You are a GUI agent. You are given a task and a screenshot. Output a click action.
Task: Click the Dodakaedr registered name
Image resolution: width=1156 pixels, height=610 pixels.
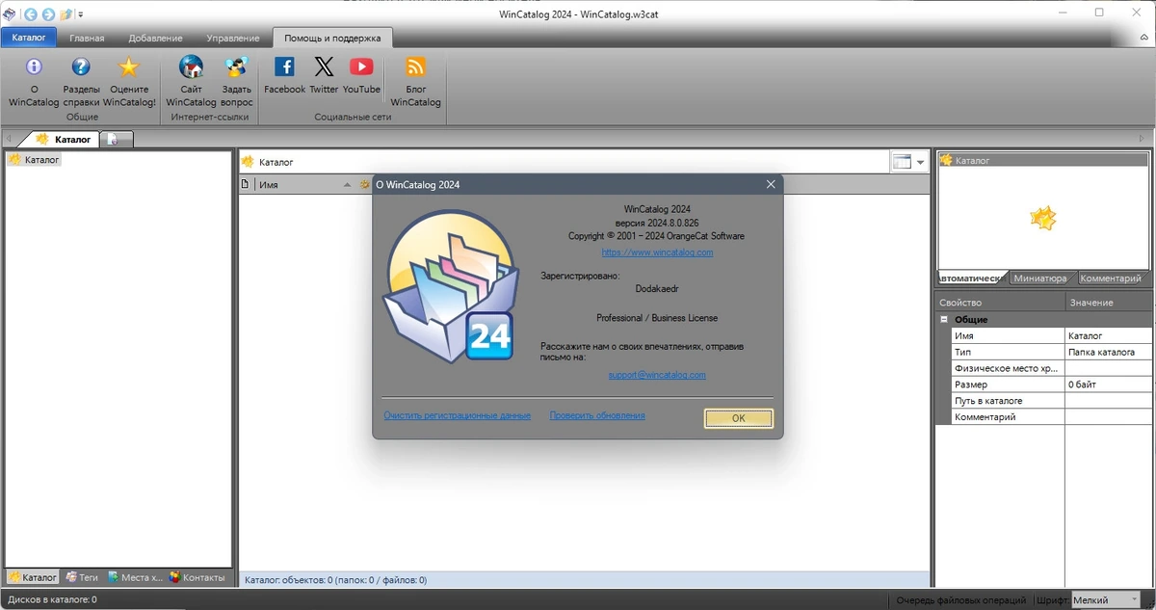click(x=657, y=287)
